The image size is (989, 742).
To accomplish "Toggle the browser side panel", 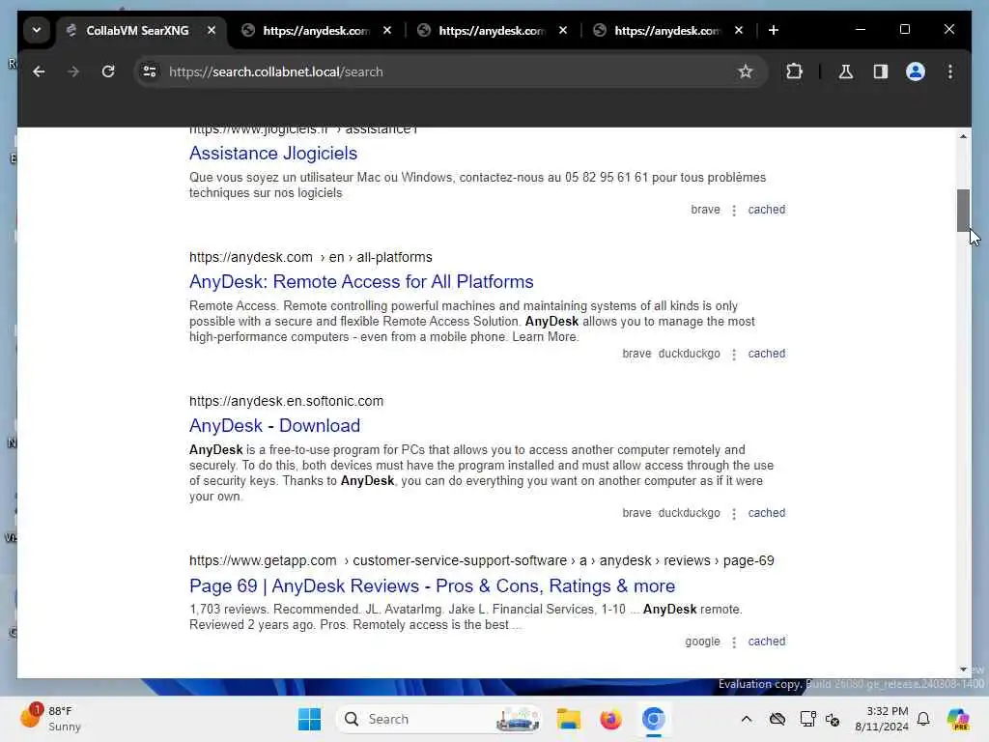I will click(881, 71).
